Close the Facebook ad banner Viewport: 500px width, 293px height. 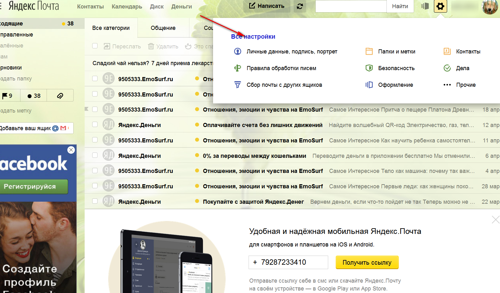coord(71,150)
